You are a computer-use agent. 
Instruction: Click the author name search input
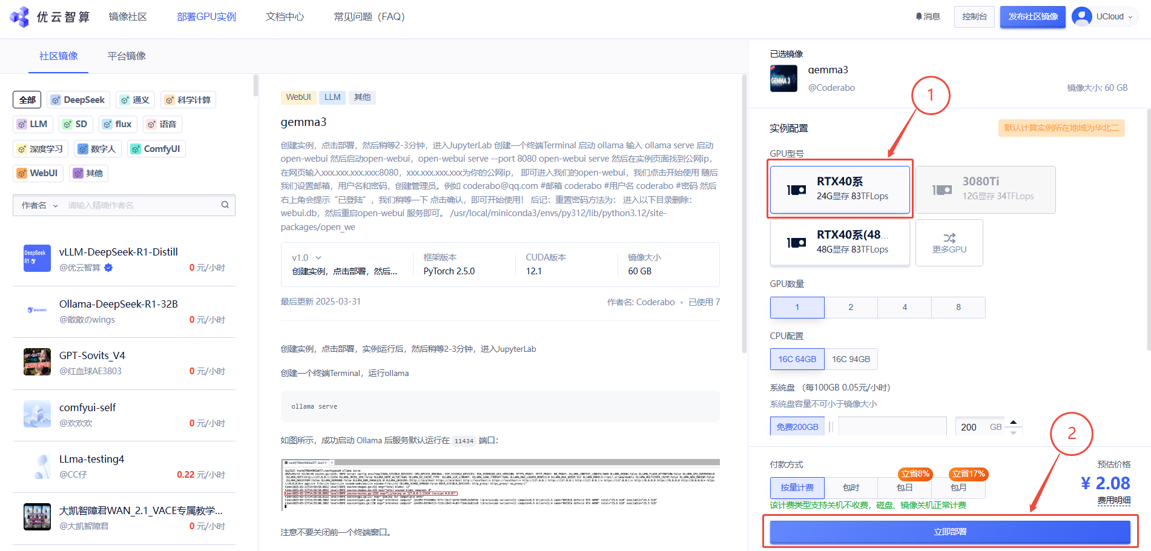coord(142,205)
